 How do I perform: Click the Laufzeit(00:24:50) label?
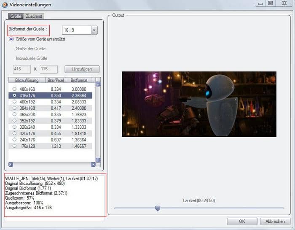click(199, 200)
